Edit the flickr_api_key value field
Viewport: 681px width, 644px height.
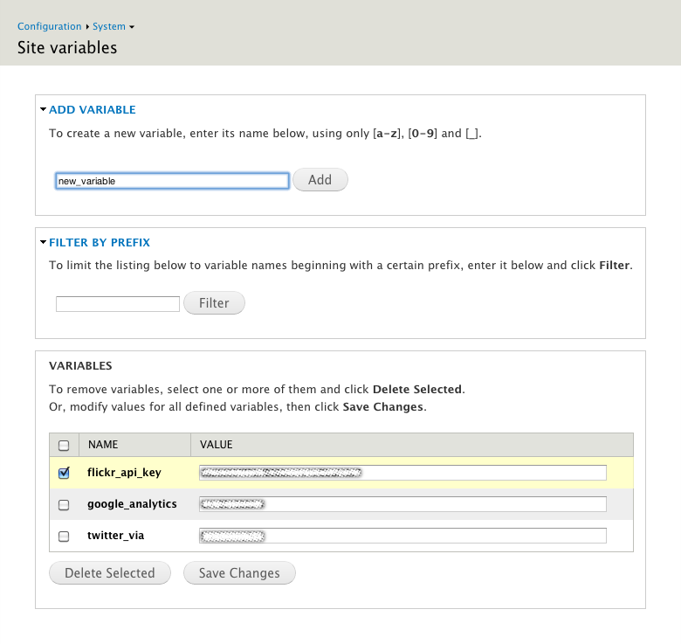tap(402, 473)
